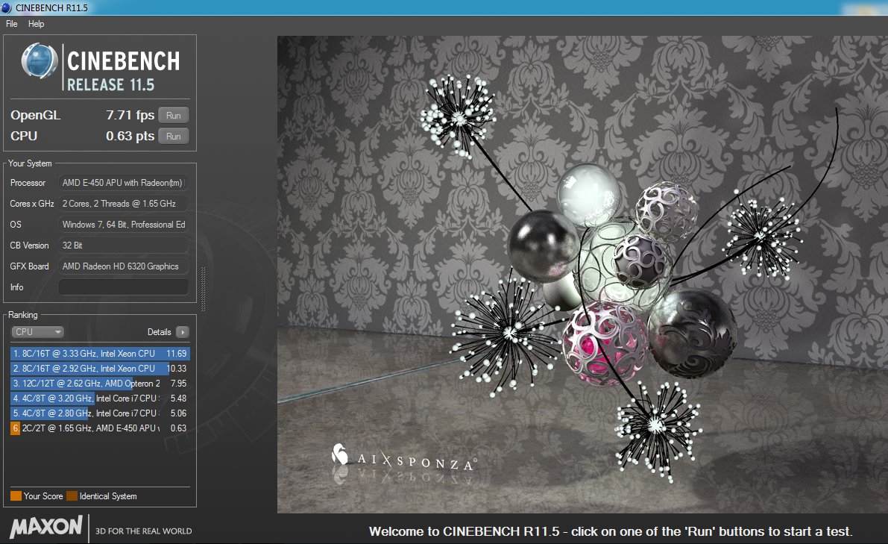Click the CPU 0.63 pts score
The height and width of the screenshot is (544, 888).
click(x=130, y=136)
